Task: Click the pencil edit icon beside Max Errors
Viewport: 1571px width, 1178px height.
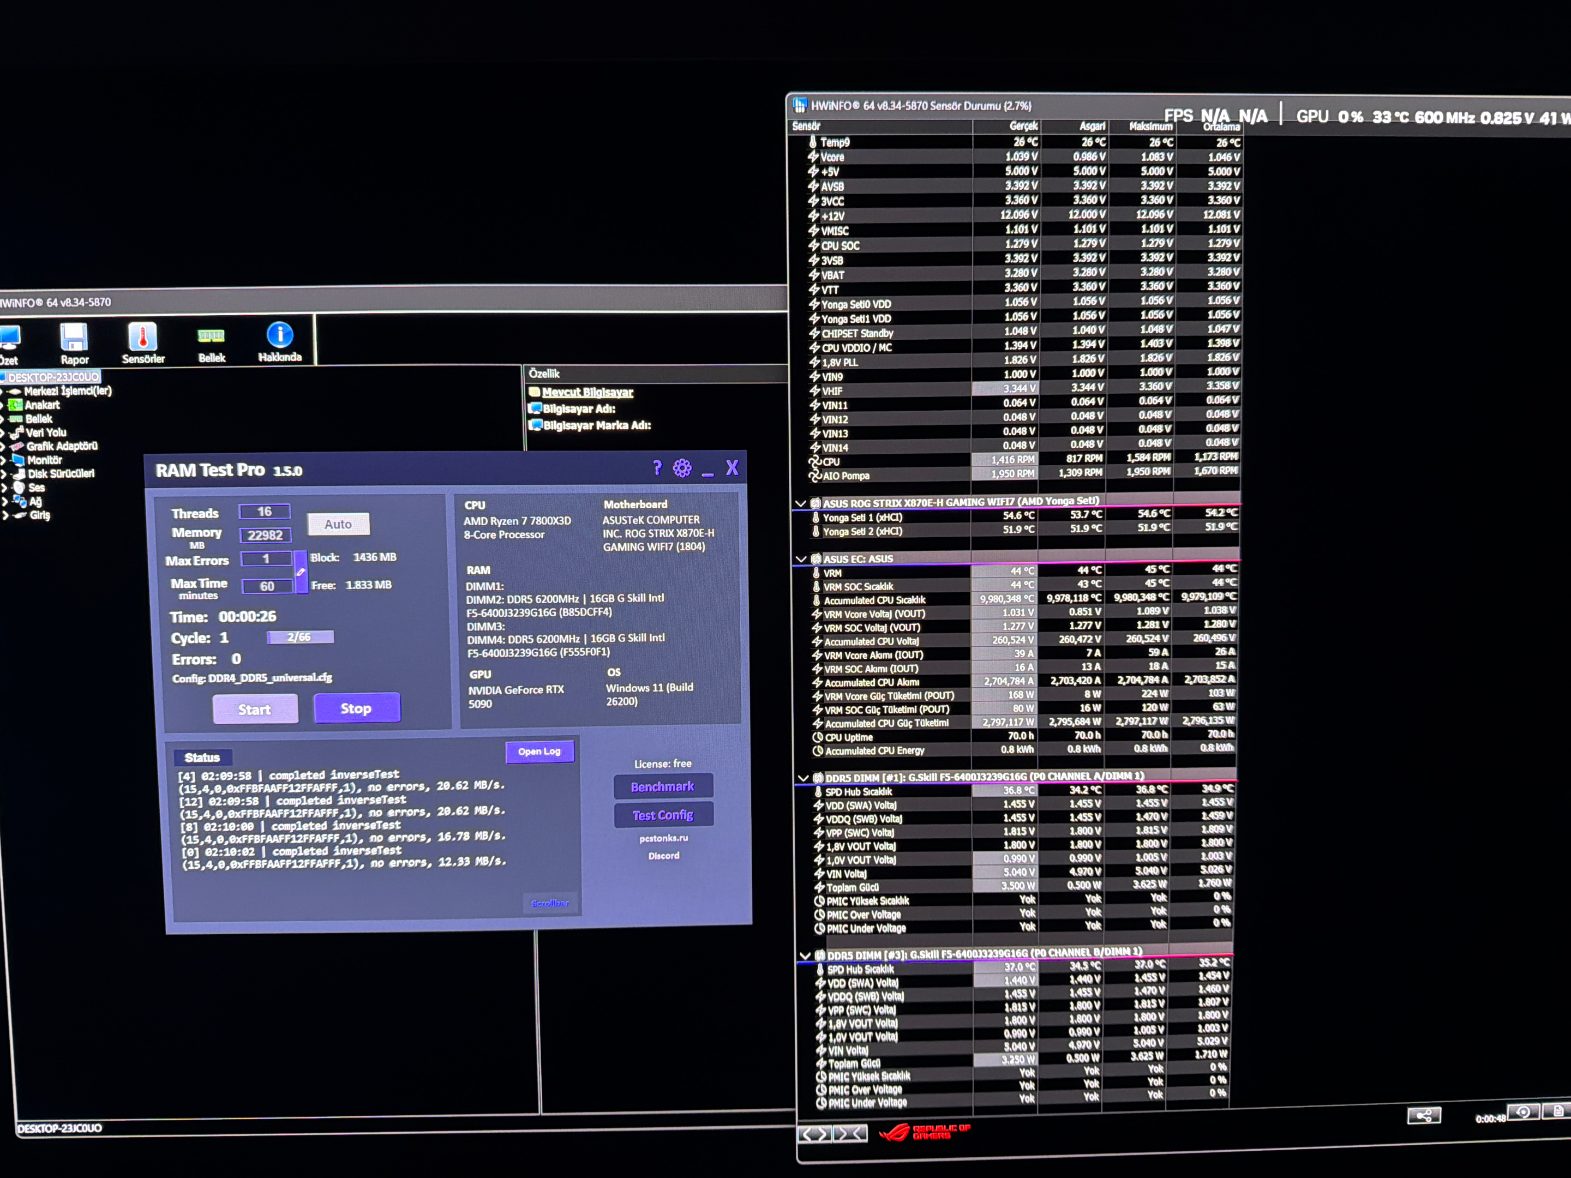Action: (301, 572)
